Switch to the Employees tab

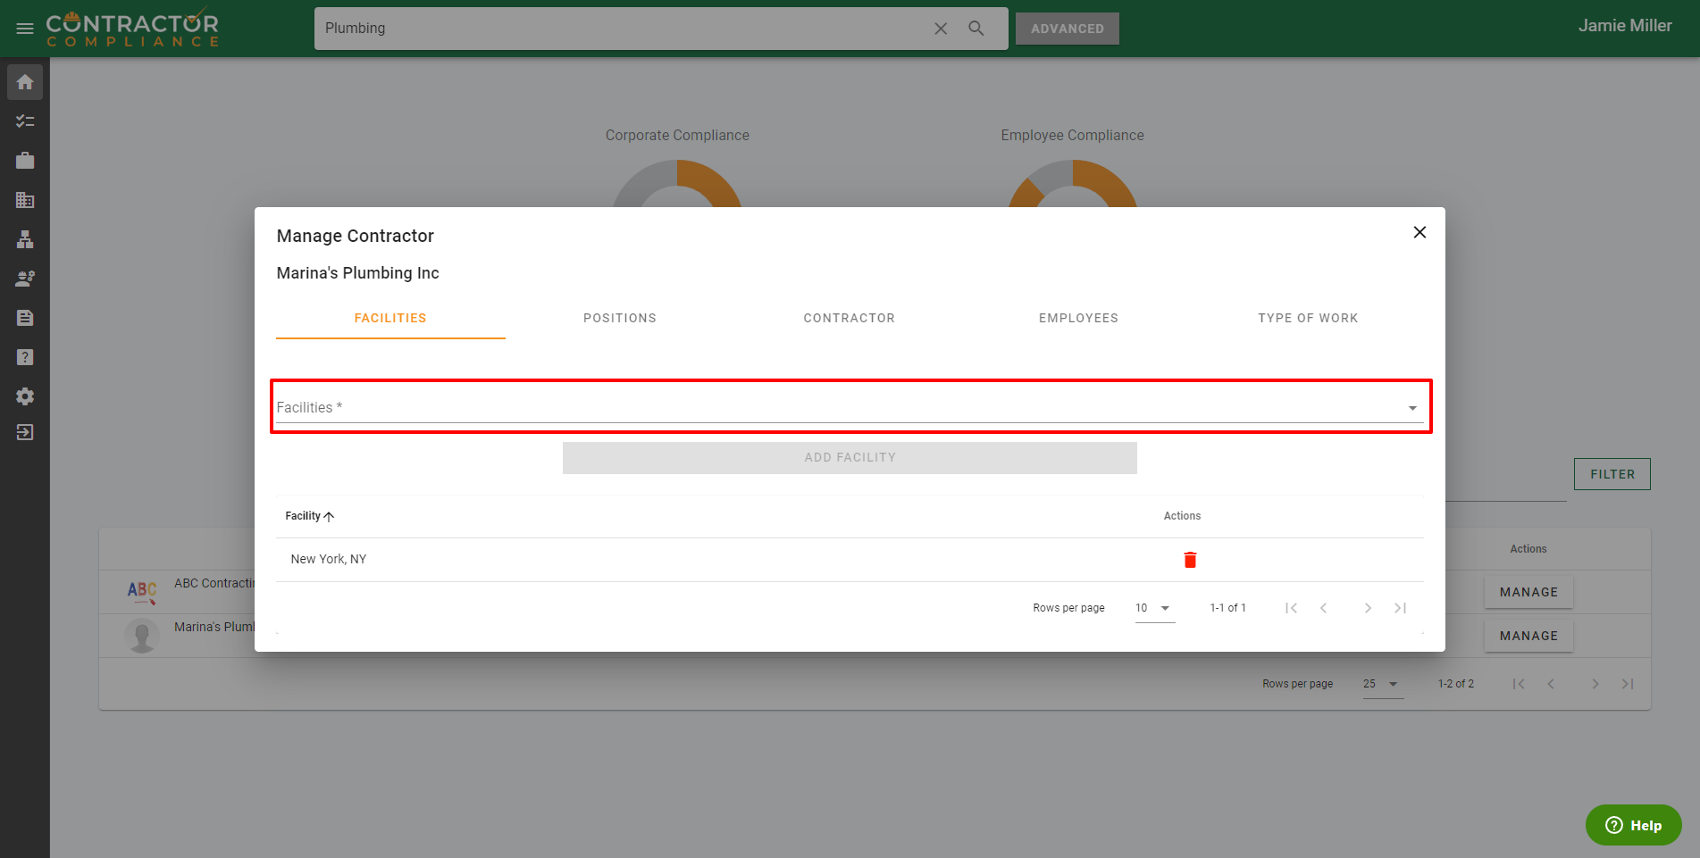[x=1078, y=318]
